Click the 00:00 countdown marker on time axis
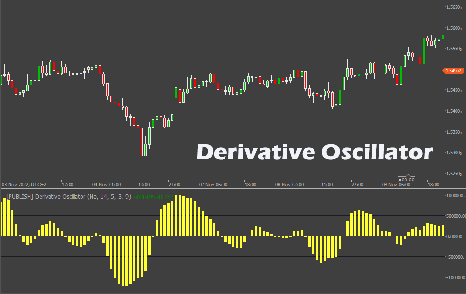 407,179
